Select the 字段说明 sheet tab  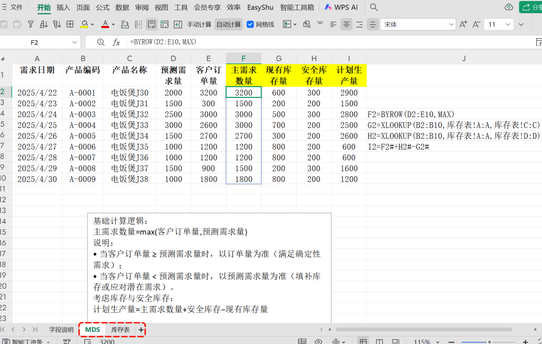click(61, 330)
